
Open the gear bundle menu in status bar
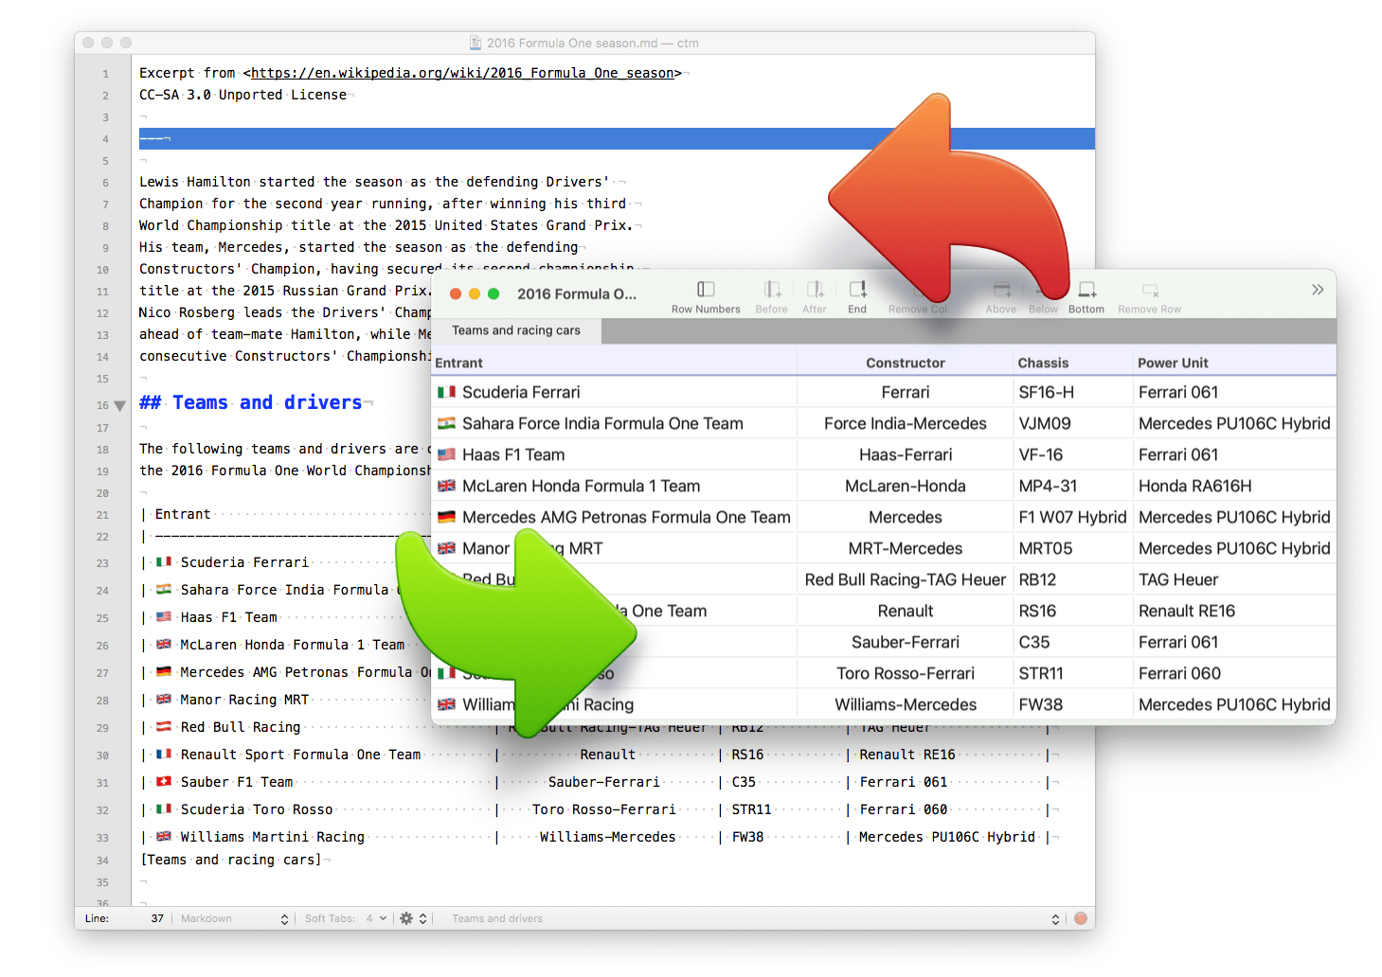click(x=413, y=918)
